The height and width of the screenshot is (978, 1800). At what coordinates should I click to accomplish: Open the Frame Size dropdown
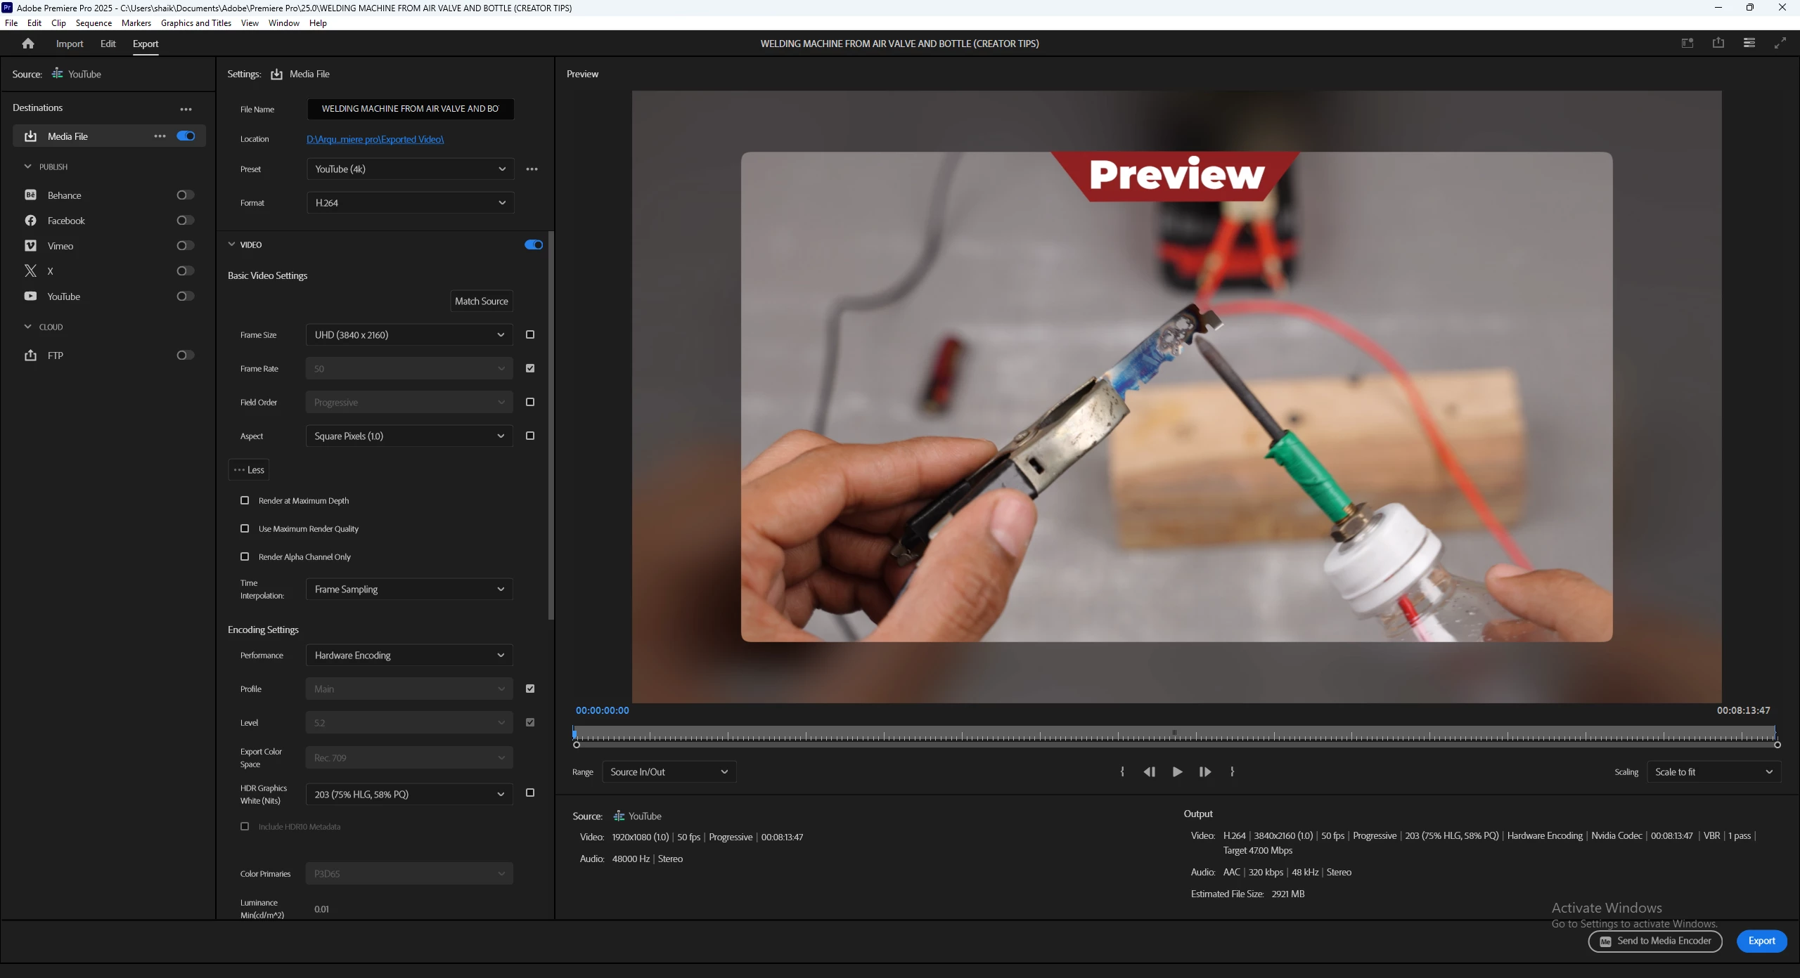410,335
